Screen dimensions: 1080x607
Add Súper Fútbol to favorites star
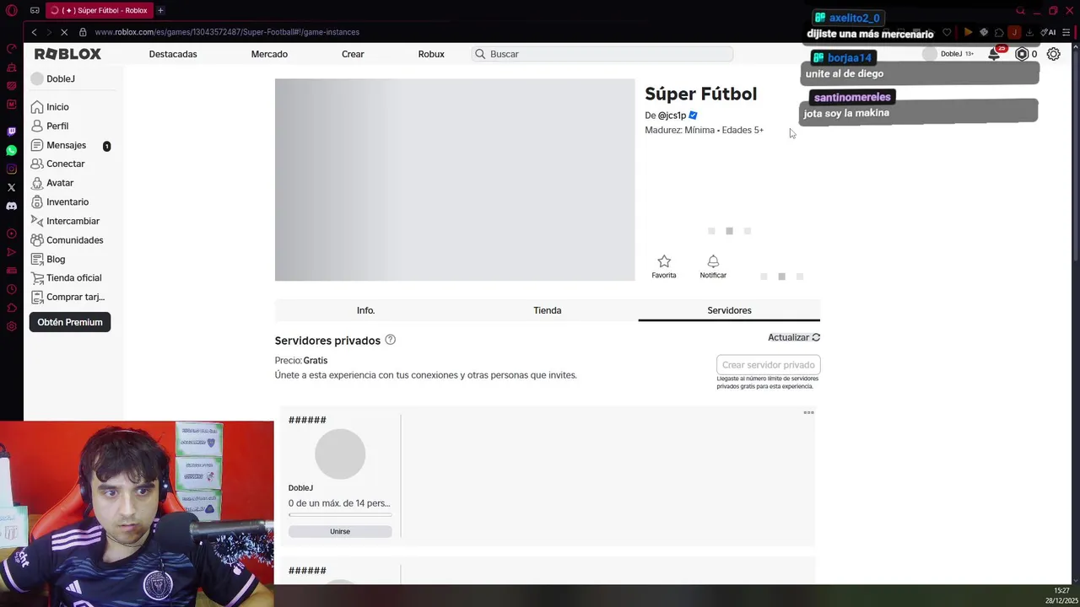click(664, 261)
